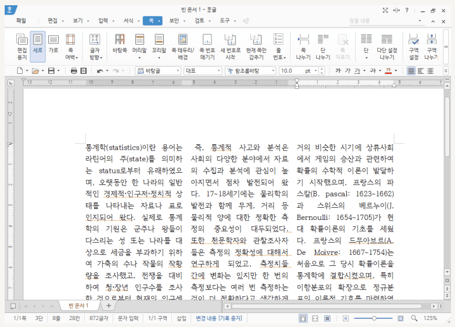This screenshot has width=455, height=327.
Task: Click the 파일 file button
Action: [21, 20]
